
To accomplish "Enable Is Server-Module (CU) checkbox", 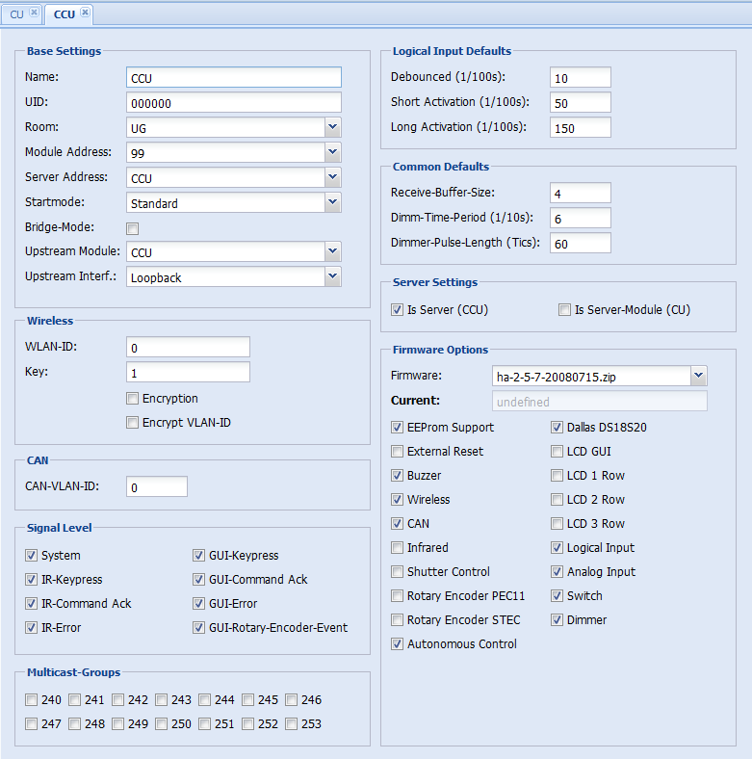I will tap(565, 310).
